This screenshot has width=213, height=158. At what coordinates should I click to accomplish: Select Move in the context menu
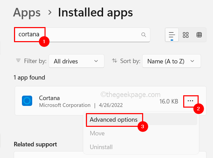(x=97, y=133)
